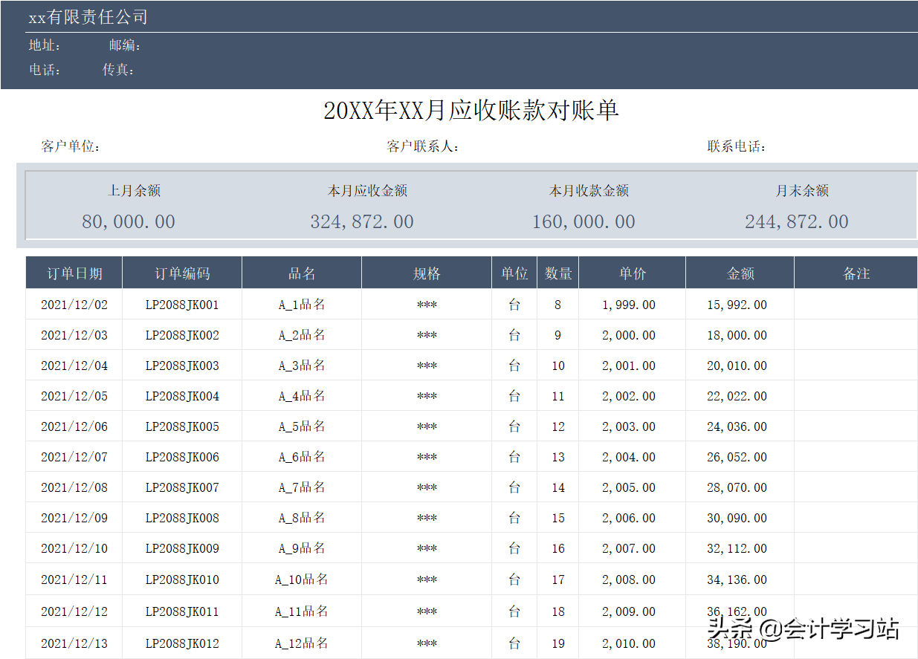Click the 数量 column header
The height and width of the screenshot is (659, 918).
(558, 273)
